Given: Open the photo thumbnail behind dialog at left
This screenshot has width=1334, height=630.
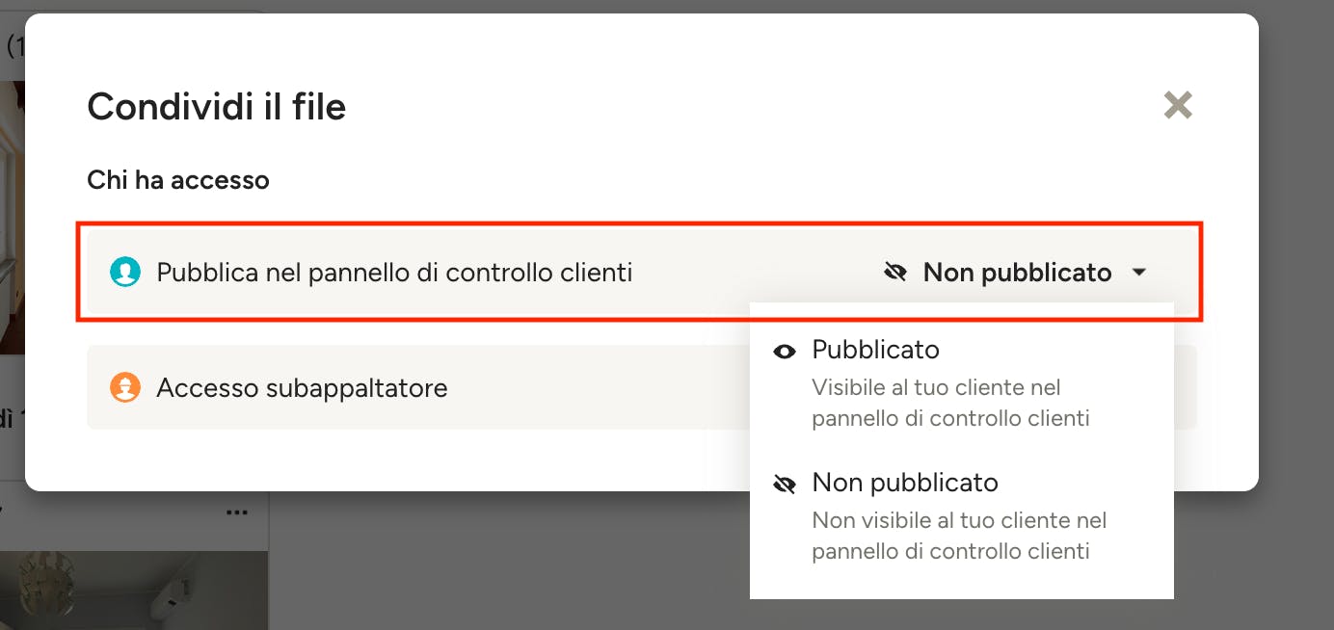Looking at the screenshot, I should 12,217.
